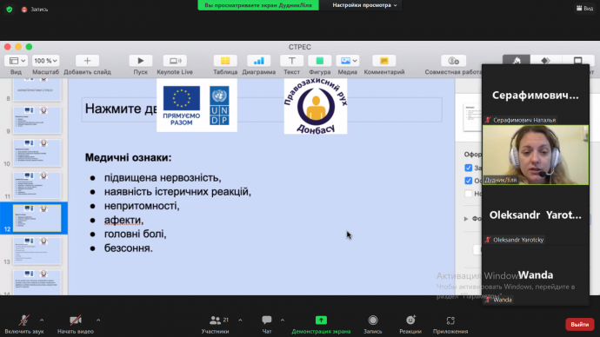Insert a table with Таблица icon
Image resolution: width=600 pixels, height=337 pixels.
(225, 61)
